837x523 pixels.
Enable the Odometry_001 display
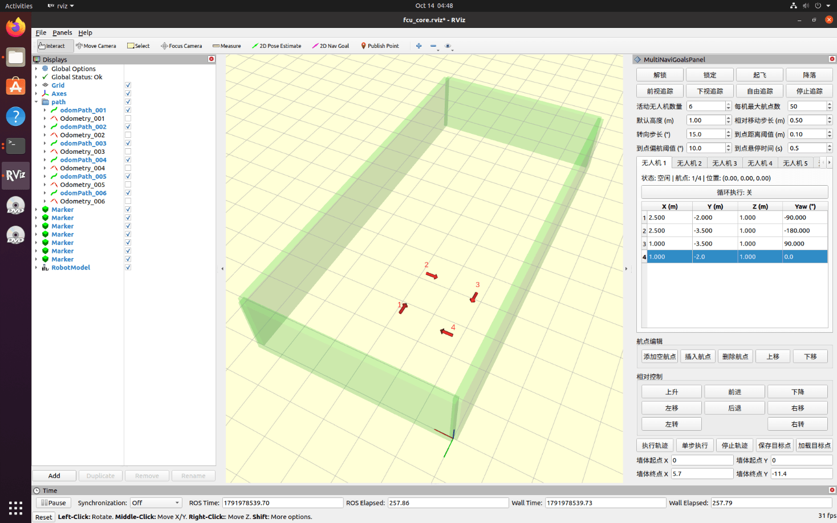click(128, 119)
